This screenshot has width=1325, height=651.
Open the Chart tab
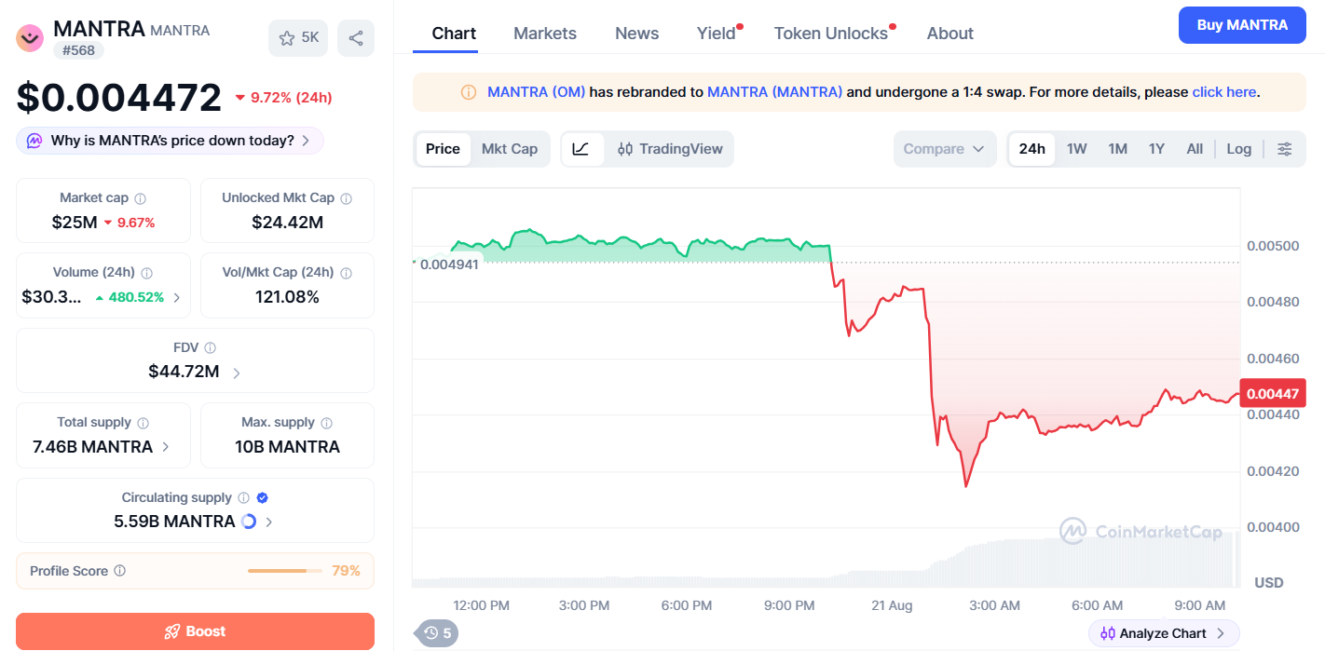pos(454,34)
